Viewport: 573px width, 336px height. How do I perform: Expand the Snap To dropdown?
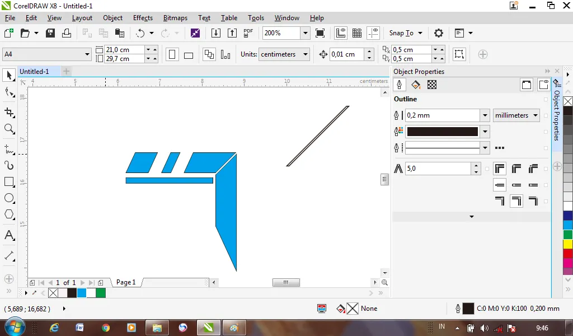[x=420, y=33]
